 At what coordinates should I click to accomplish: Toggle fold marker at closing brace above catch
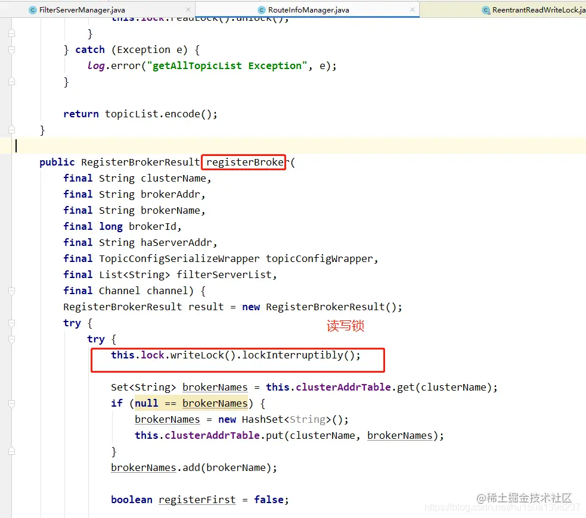[11, 33]
